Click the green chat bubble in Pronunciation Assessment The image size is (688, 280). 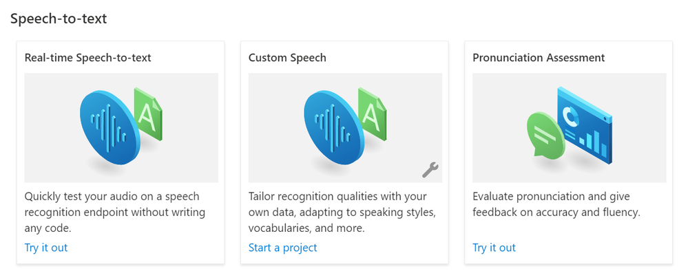pyautogui.click(x=545, y=133)
